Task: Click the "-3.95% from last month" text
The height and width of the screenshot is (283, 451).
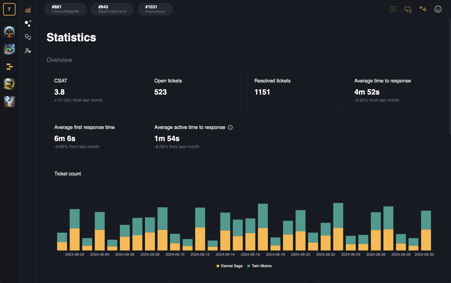Action: click(x=377, y=100)
